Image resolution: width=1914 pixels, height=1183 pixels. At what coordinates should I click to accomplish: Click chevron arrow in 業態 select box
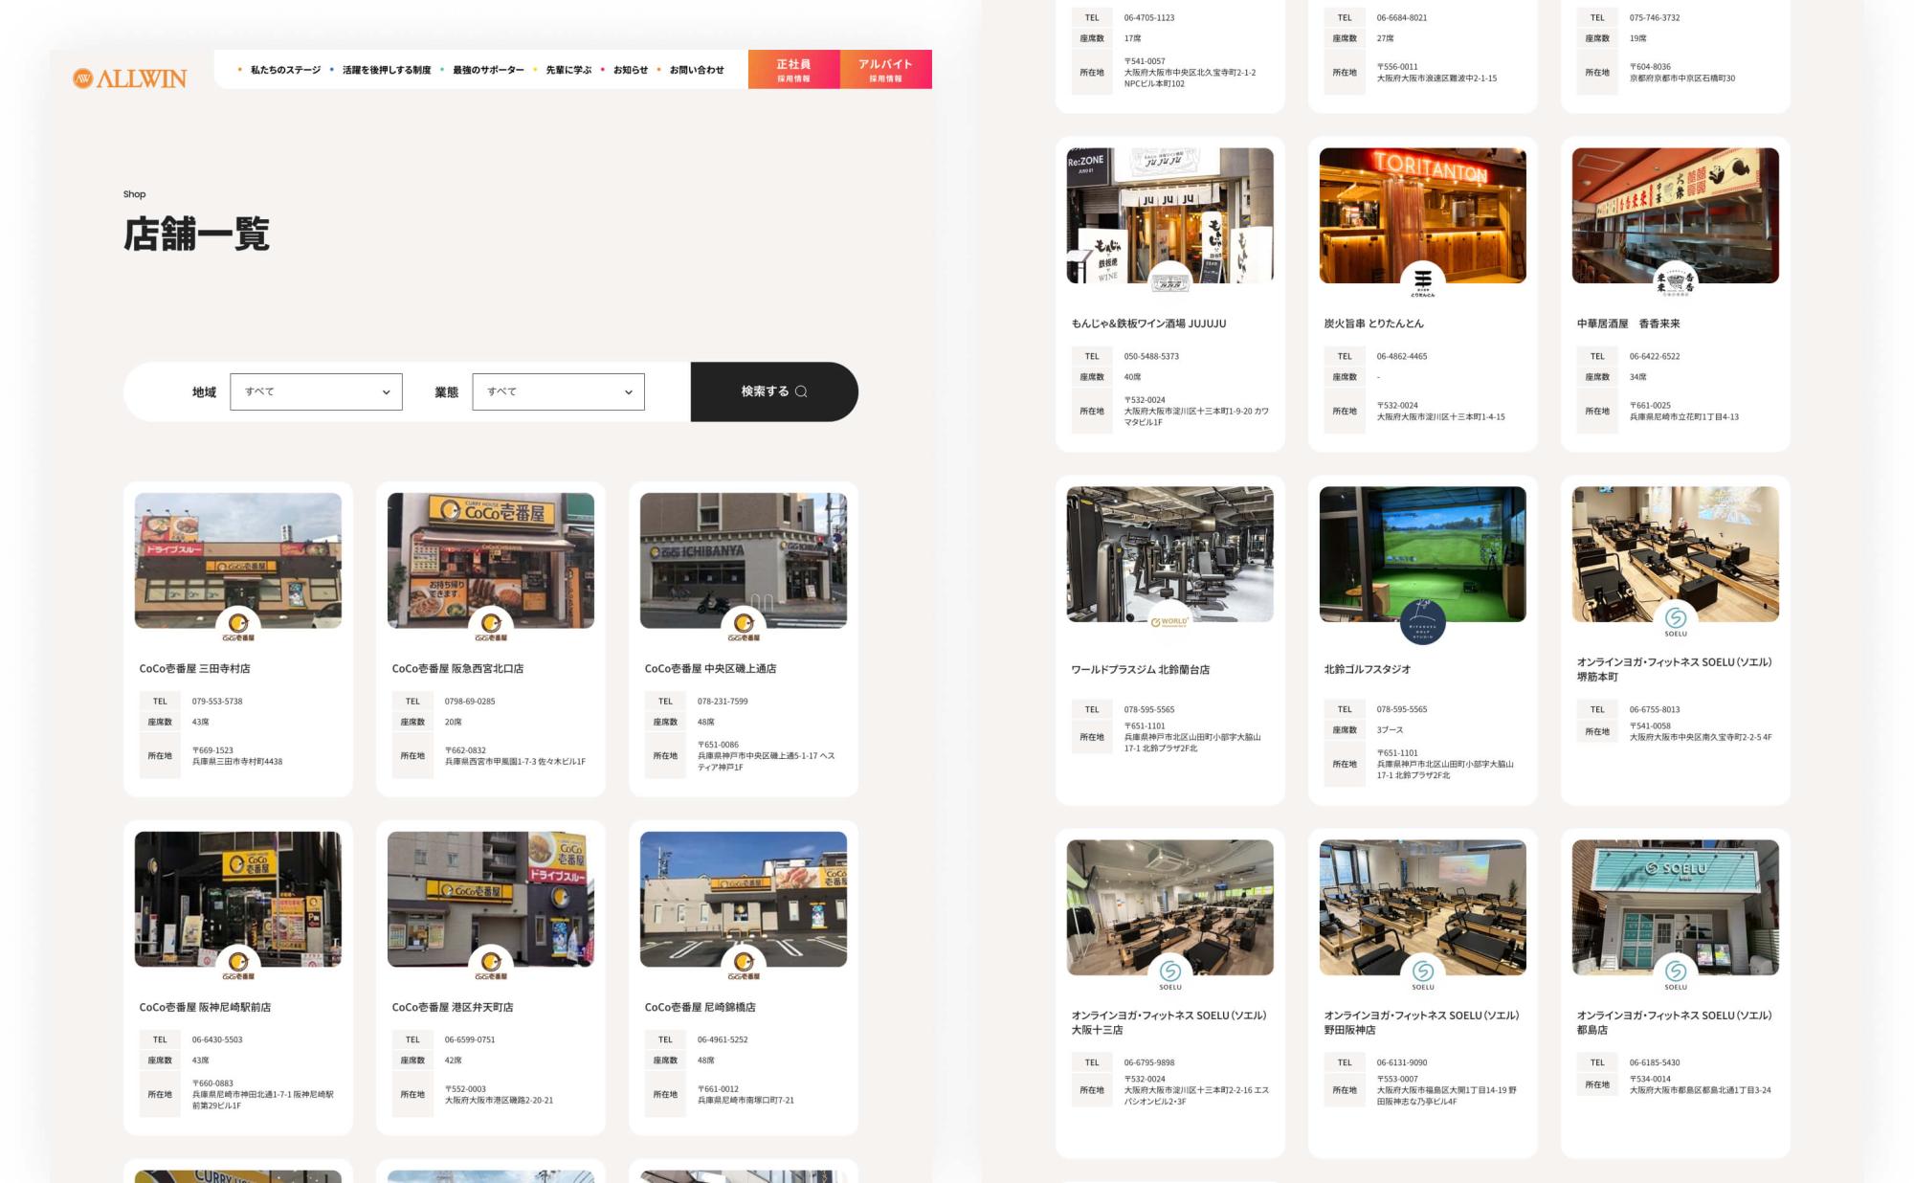tap(628, 391)
